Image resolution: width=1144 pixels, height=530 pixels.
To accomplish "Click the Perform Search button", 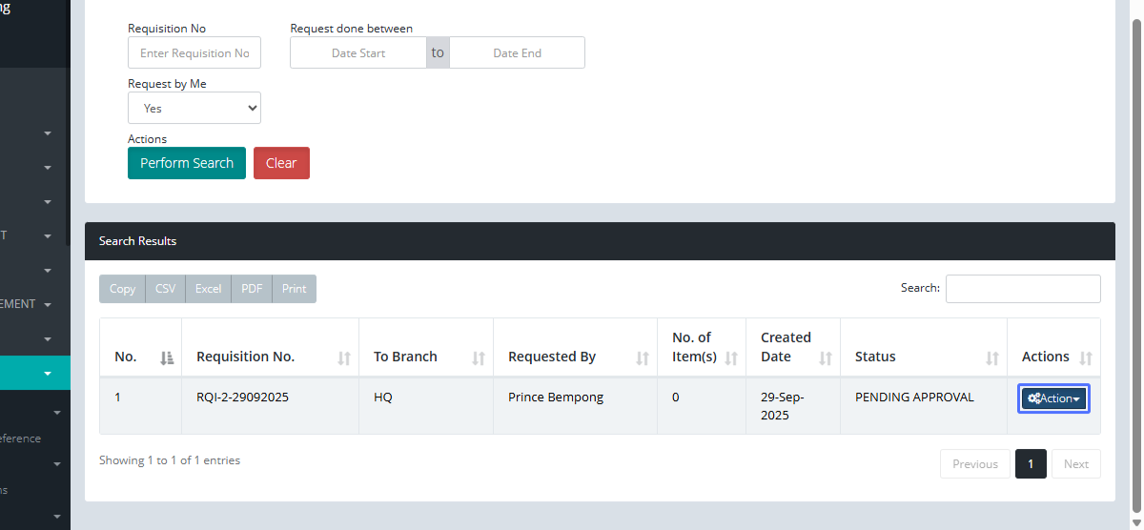I will coord(187,163).
